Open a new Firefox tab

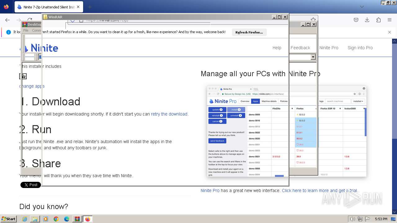point(90,7)
